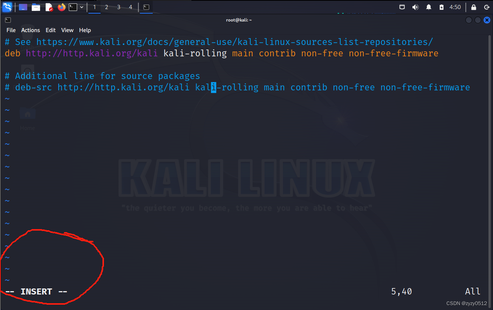Viewport: 493px width, 310px height.
Task: Close the root@kali terminal window
Action: point(487,20)
